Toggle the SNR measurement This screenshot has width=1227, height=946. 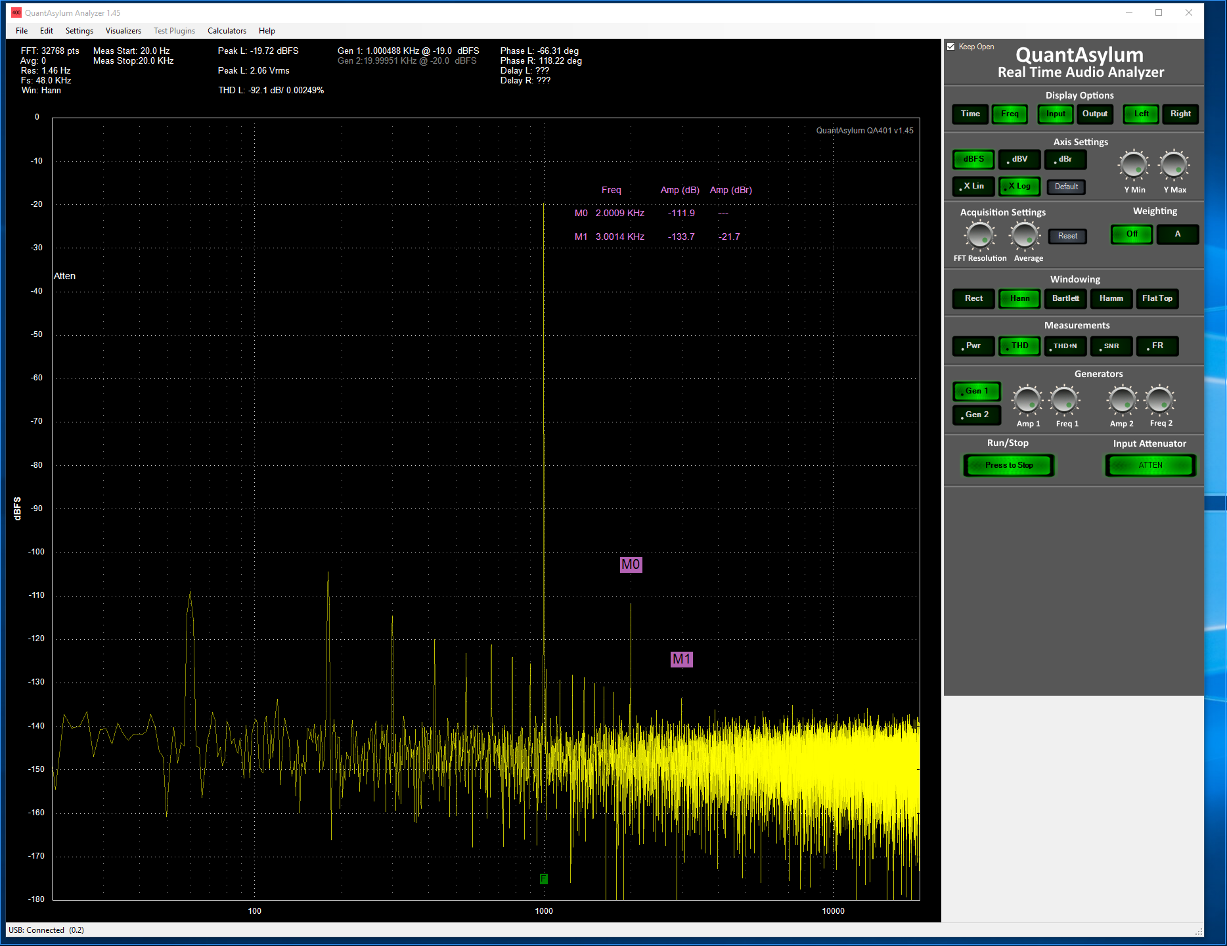pos(1111,346)
